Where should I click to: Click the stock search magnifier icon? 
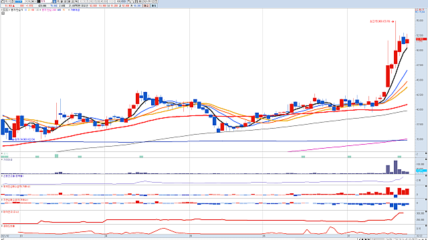click(x=29, y=1)
